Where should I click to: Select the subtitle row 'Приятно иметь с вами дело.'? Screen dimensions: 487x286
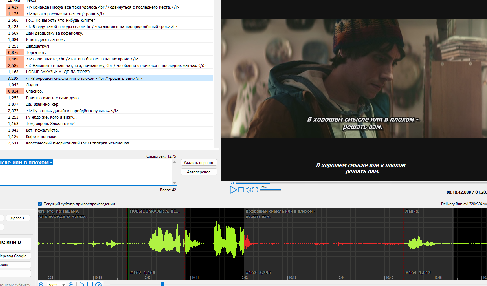point(53,98)
